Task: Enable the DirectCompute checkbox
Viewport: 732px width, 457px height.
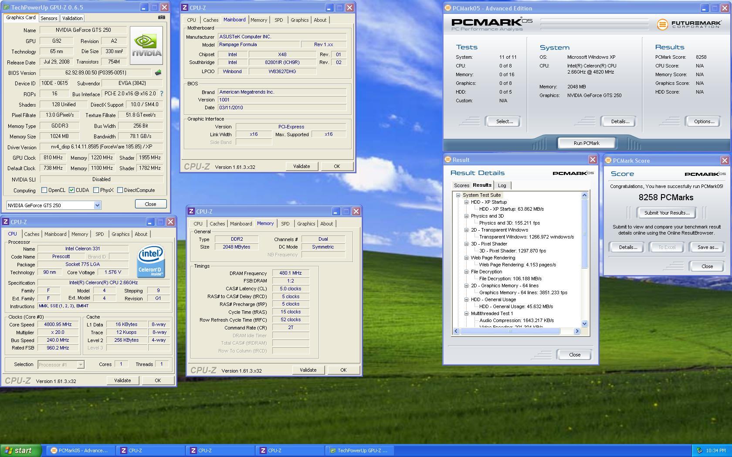Action: (x=120, y=190)
